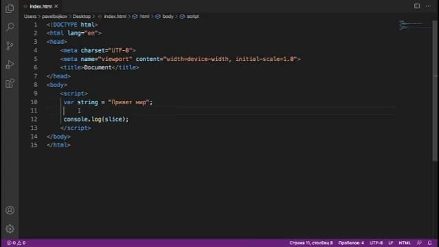Open the Search view in activity bar

tap(10, 27)
